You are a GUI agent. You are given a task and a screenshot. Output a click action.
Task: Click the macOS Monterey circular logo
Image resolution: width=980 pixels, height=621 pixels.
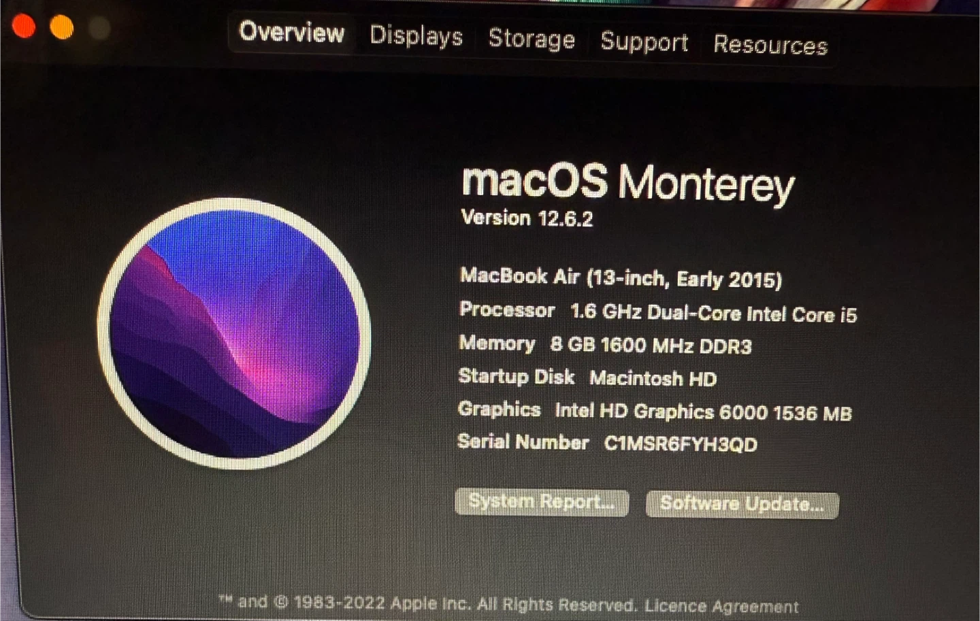point(234,333)
